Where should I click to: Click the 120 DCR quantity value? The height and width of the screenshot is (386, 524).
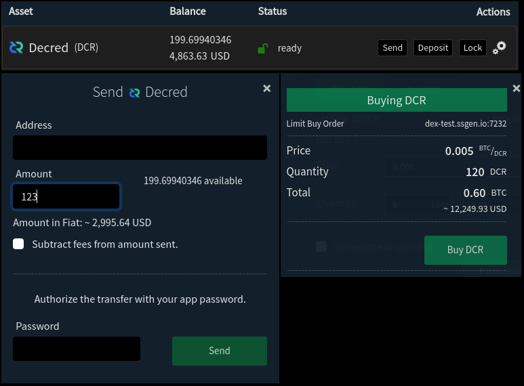click(486, 172)
